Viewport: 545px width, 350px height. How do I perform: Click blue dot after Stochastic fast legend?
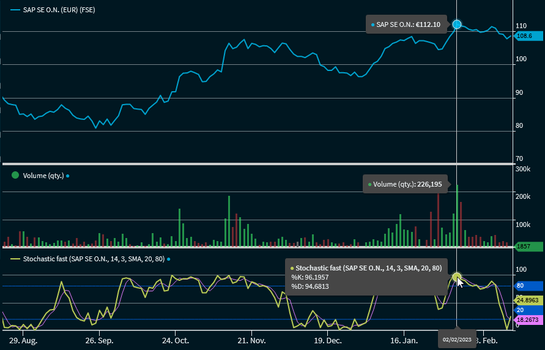click(168, 259)
